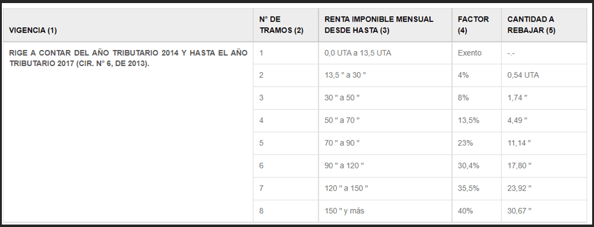Select the 4% factor cell

(477, 75)
